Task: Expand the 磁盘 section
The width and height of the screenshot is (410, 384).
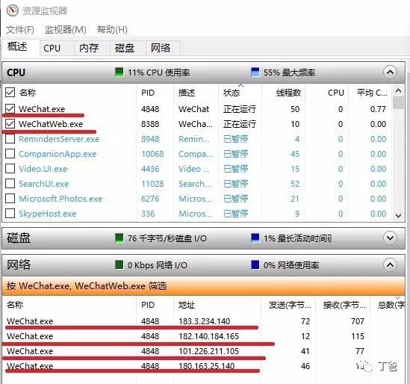Action: (390, 238)
